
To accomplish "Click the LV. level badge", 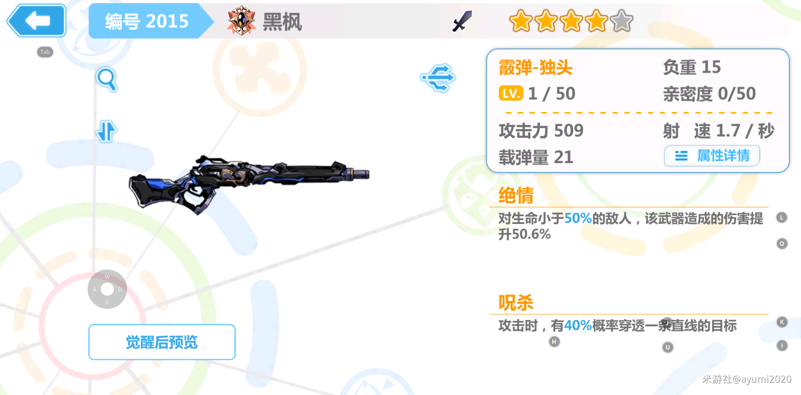I will tap(511, 93).
